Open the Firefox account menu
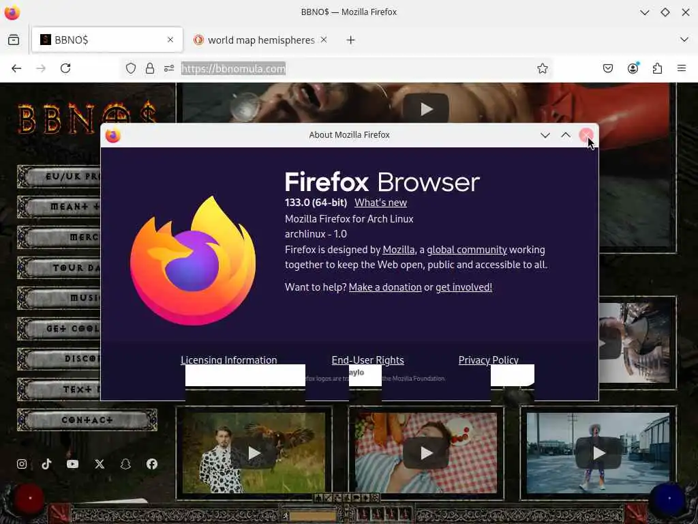698x524 pixels. 633,68
